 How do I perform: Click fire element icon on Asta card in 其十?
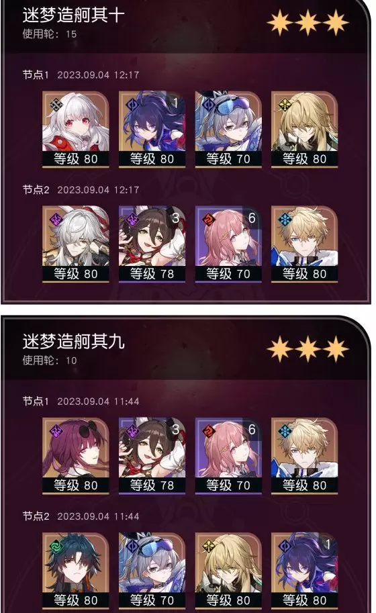tap(209, 220)
